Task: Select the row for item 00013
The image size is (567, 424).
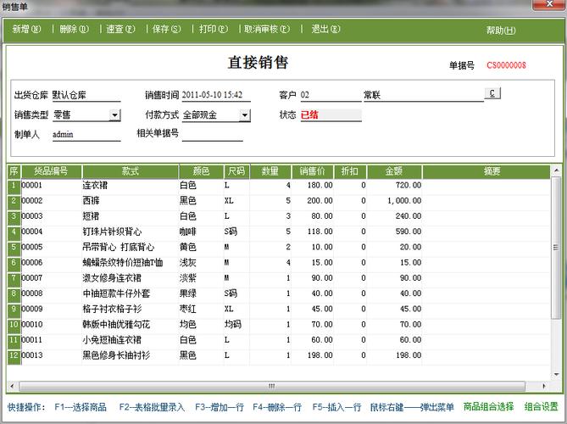Action: (110, 355)
